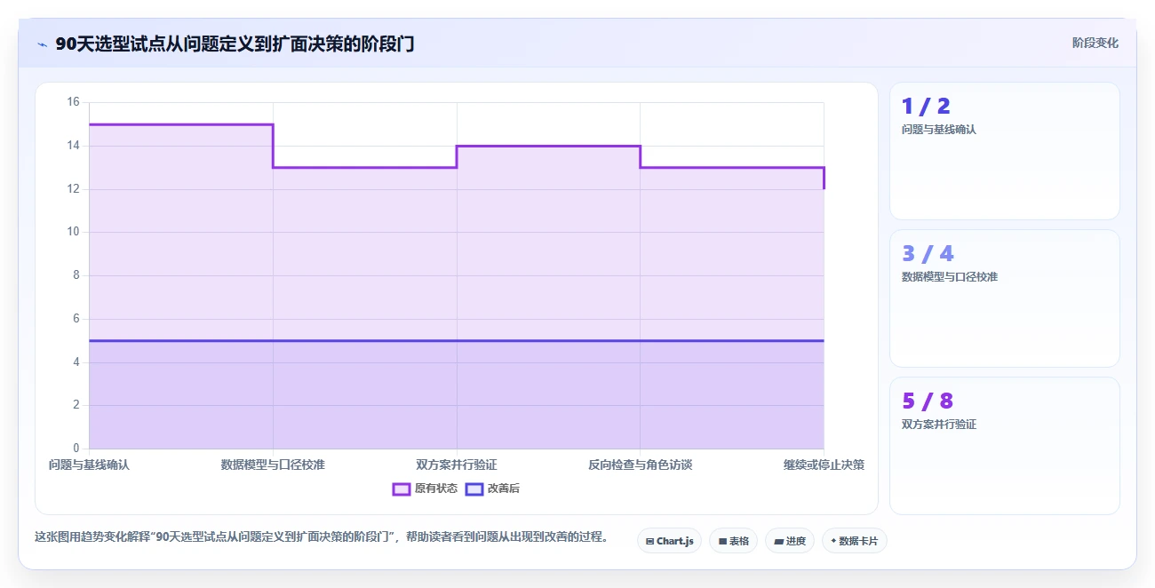This screenshot has height=588, width=1155.
Task: Click the 5 / 8 number text
Action: coord(928,401)
